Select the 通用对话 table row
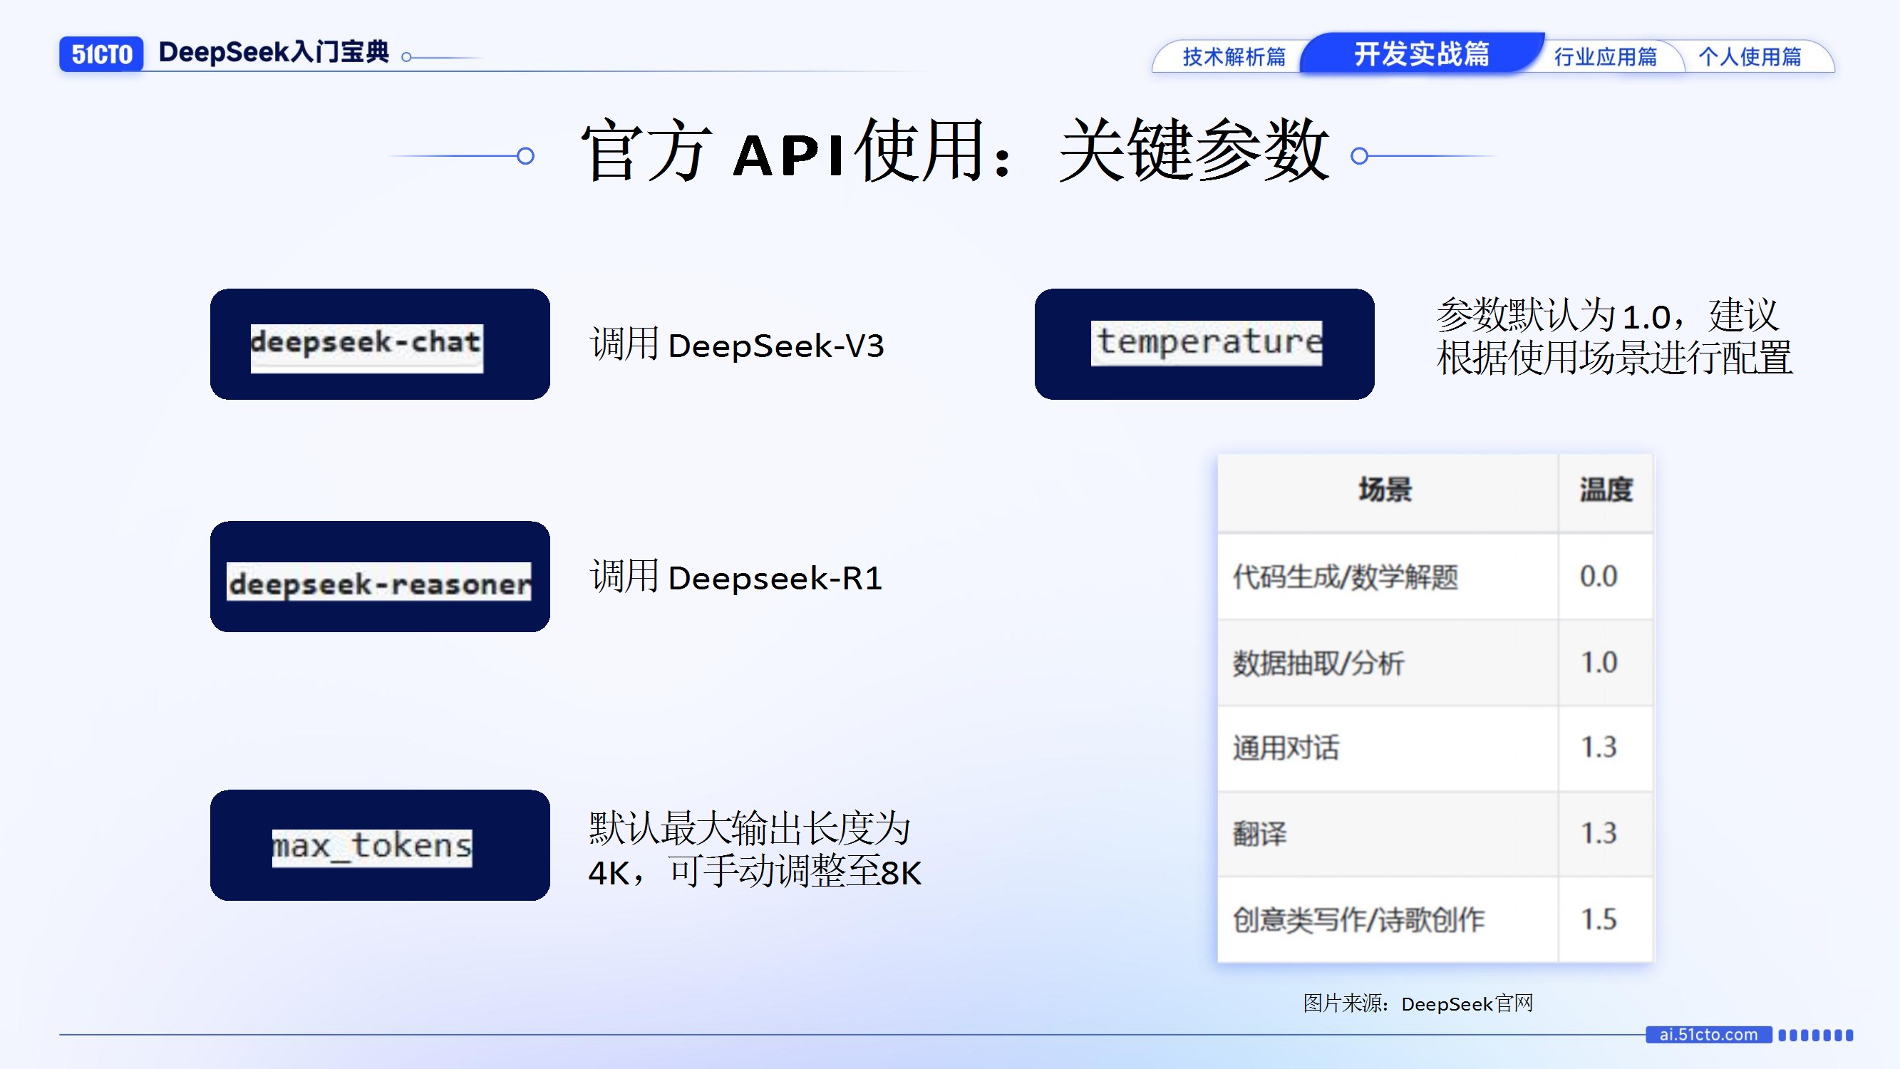Viewport: 1900px width, 1069px height. 1286,748
